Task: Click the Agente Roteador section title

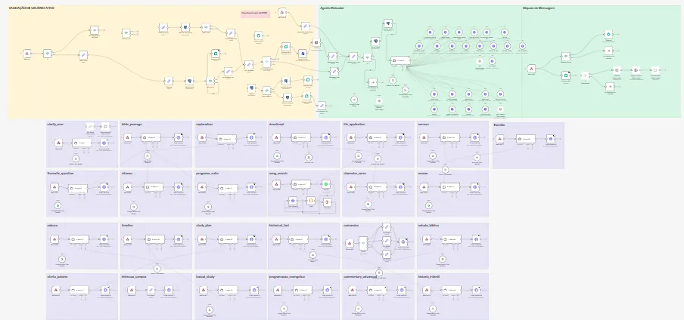Action: 333,8
